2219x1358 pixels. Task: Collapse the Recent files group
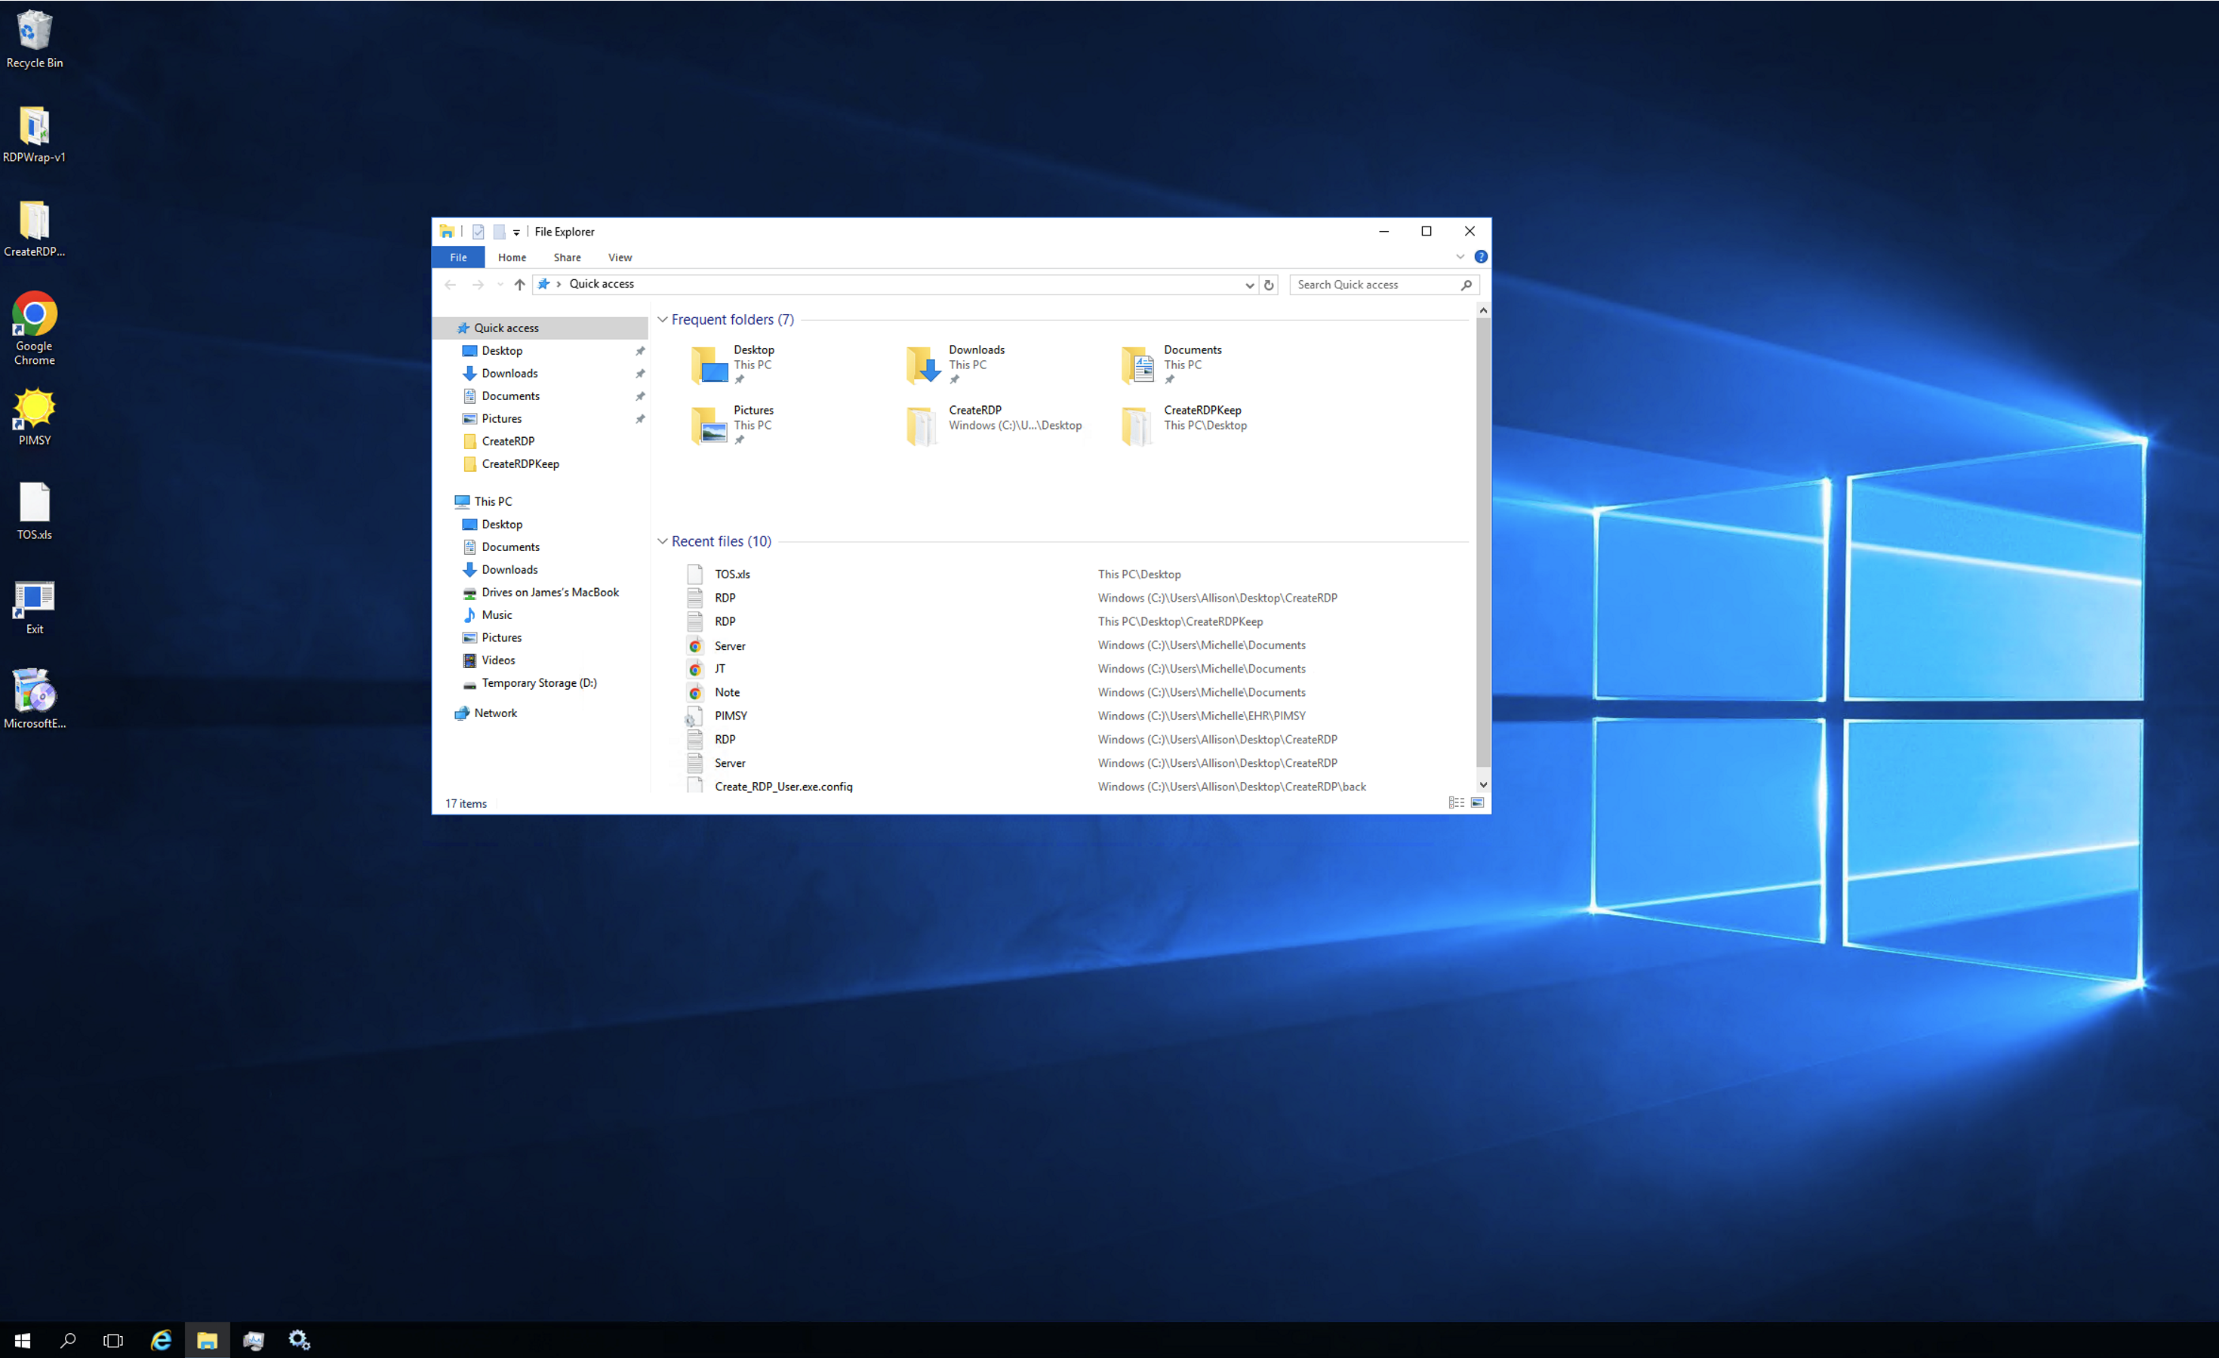click(x=663, y=541)
